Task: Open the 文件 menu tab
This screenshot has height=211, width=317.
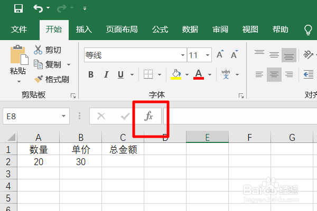Action: [x=19, y=30]
